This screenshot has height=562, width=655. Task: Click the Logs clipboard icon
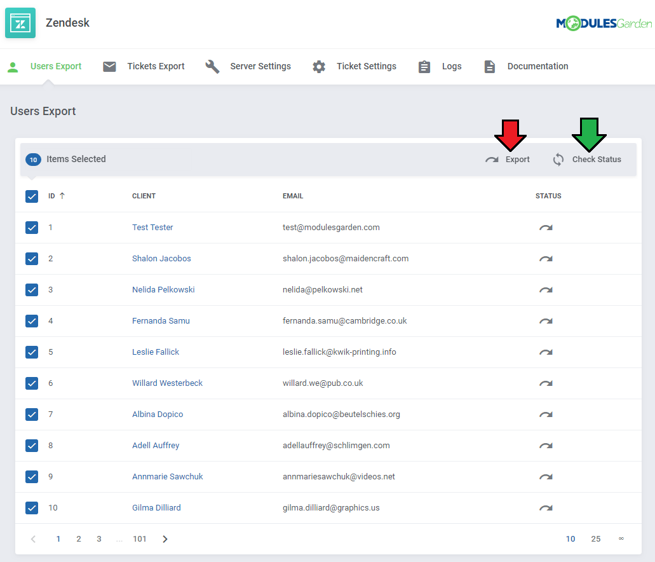point(424,67)
